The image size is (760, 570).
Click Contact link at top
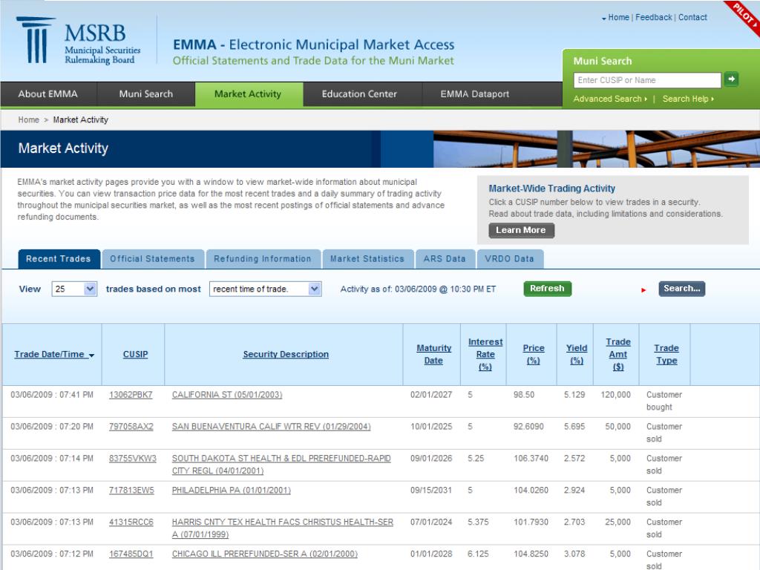(x=692, y=18)
